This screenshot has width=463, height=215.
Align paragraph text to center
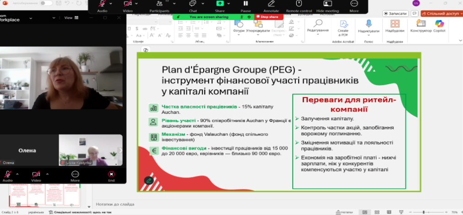(x=187, y=35)
